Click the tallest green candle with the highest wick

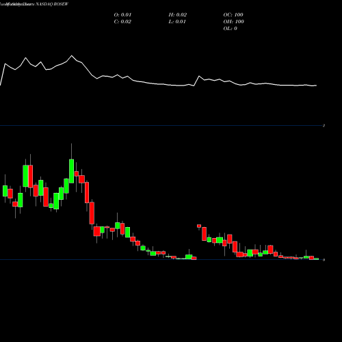click(71, 171)
